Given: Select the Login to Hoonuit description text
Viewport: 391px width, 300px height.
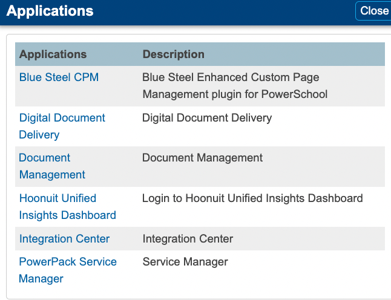Looking at the screenshot, I should click(252, 198).
